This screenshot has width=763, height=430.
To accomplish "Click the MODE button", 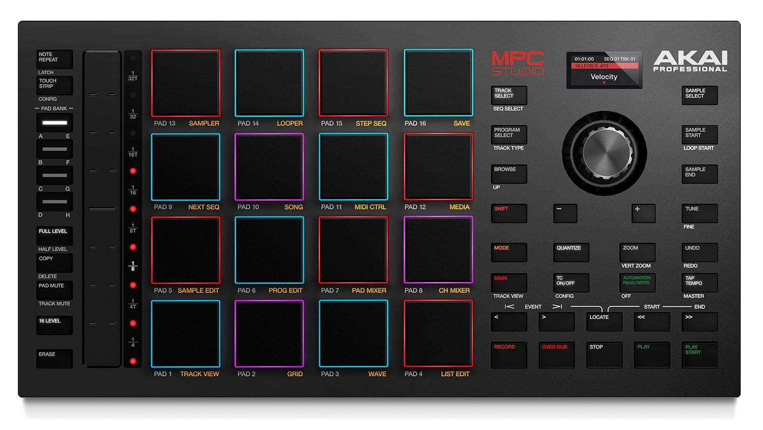I will point(509,252).
